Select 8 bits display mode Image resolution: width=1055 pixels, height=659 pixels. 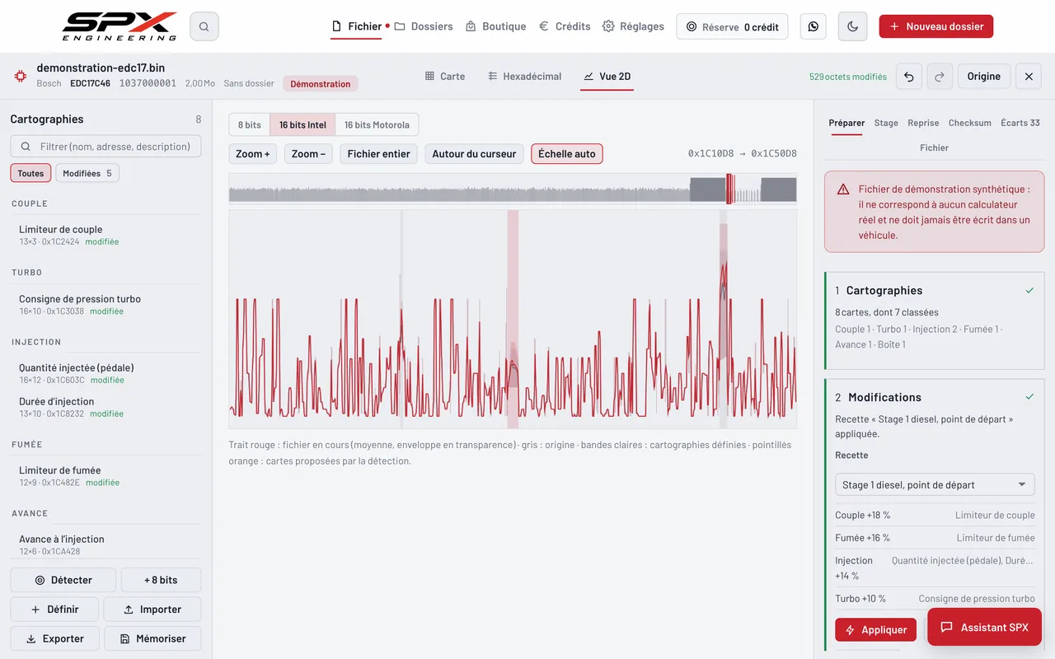[250, 125]
